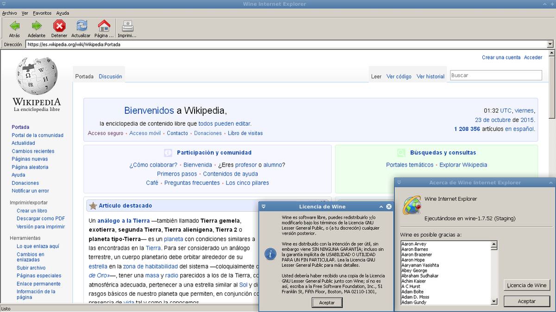Click the Participación y comunidad icon

point(168,153)
